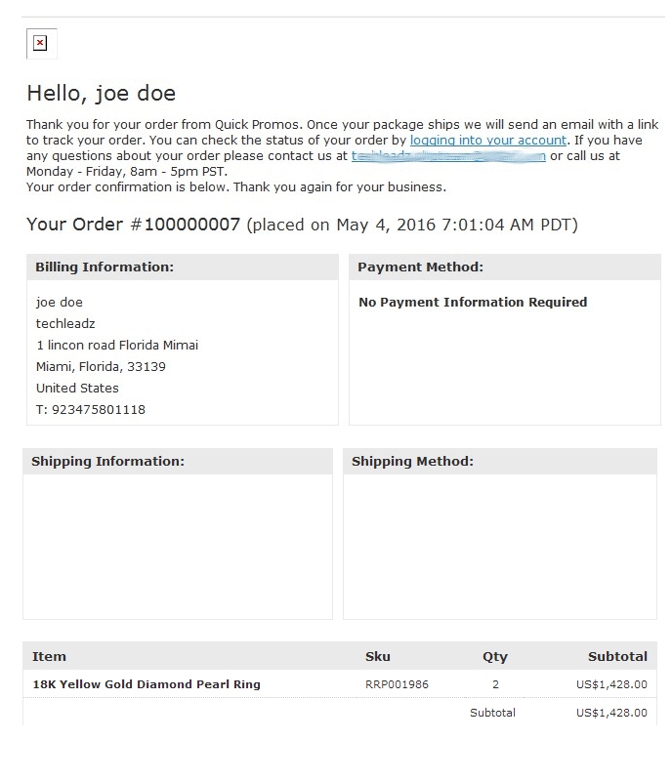Click the billing address line 'Miami, Florida, 33139'
The height and width of the screenshot is (781, 672).
101,367
